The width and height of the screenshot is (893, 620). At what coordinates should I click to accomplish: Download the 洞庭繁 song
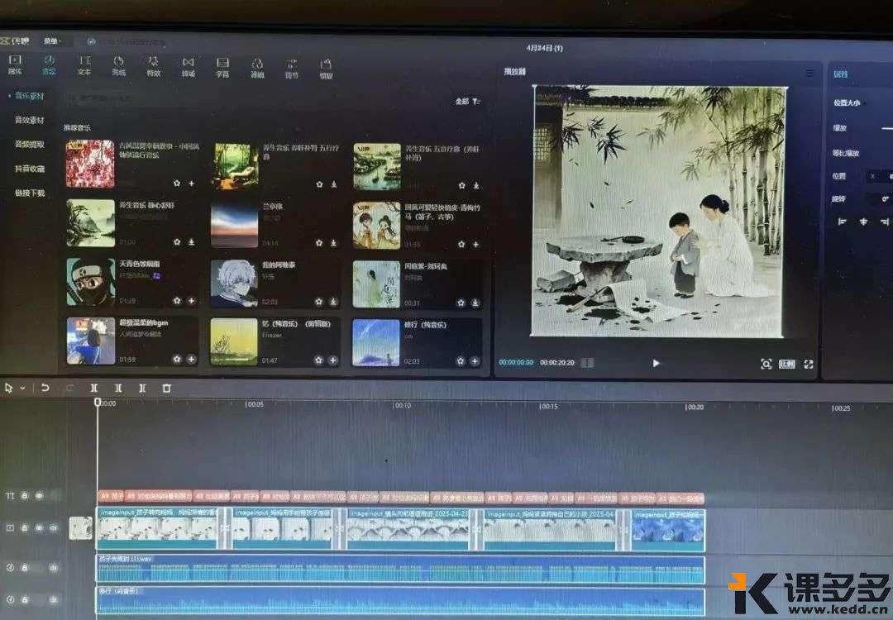475,303
